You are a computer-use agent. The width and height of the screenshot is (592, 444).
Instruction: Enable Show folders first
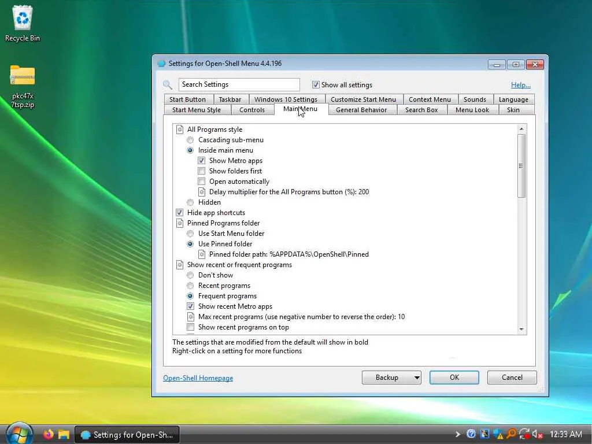(202, 171)
